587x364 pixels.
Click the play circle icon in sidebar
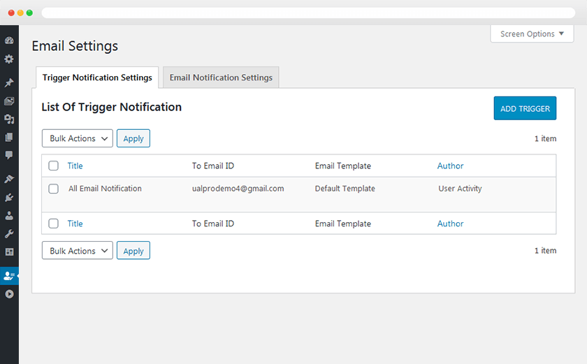9,294
